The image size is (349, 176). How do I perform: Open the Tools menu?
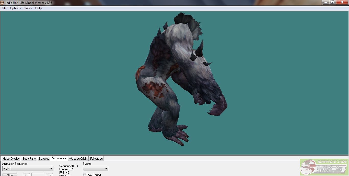(28, 8)
